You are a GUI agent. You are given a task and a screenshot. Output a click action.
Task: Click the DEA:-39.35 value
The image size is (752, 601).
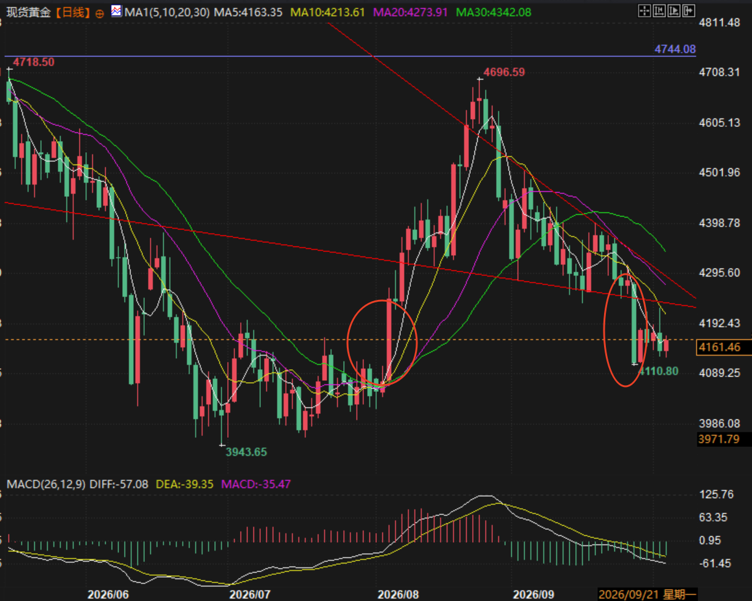point(184,484)
